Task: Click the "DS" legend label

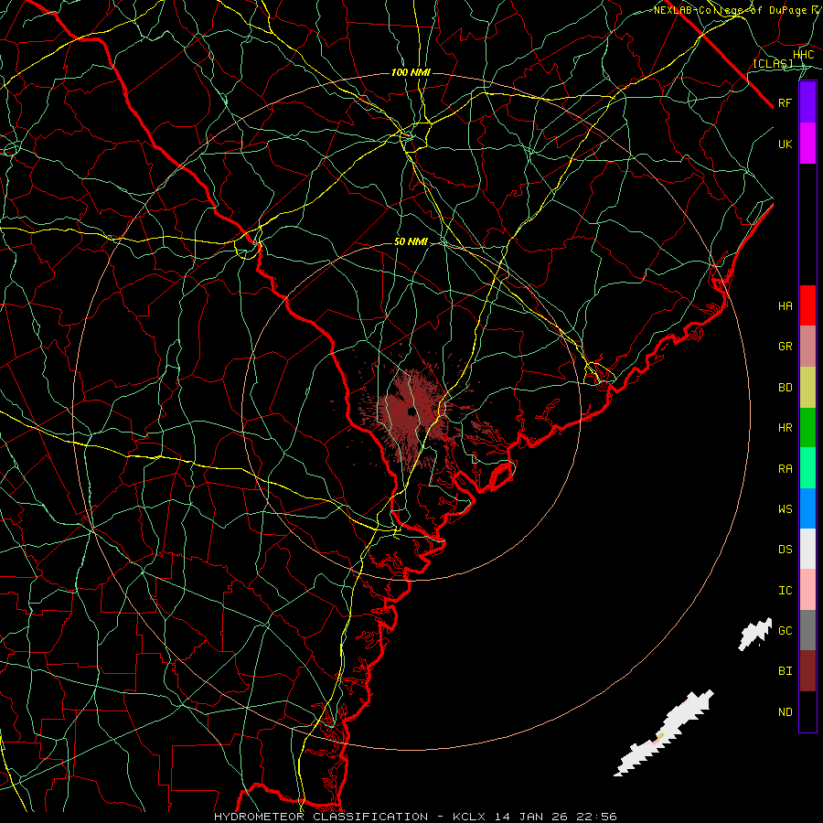Action: (785, 550)
